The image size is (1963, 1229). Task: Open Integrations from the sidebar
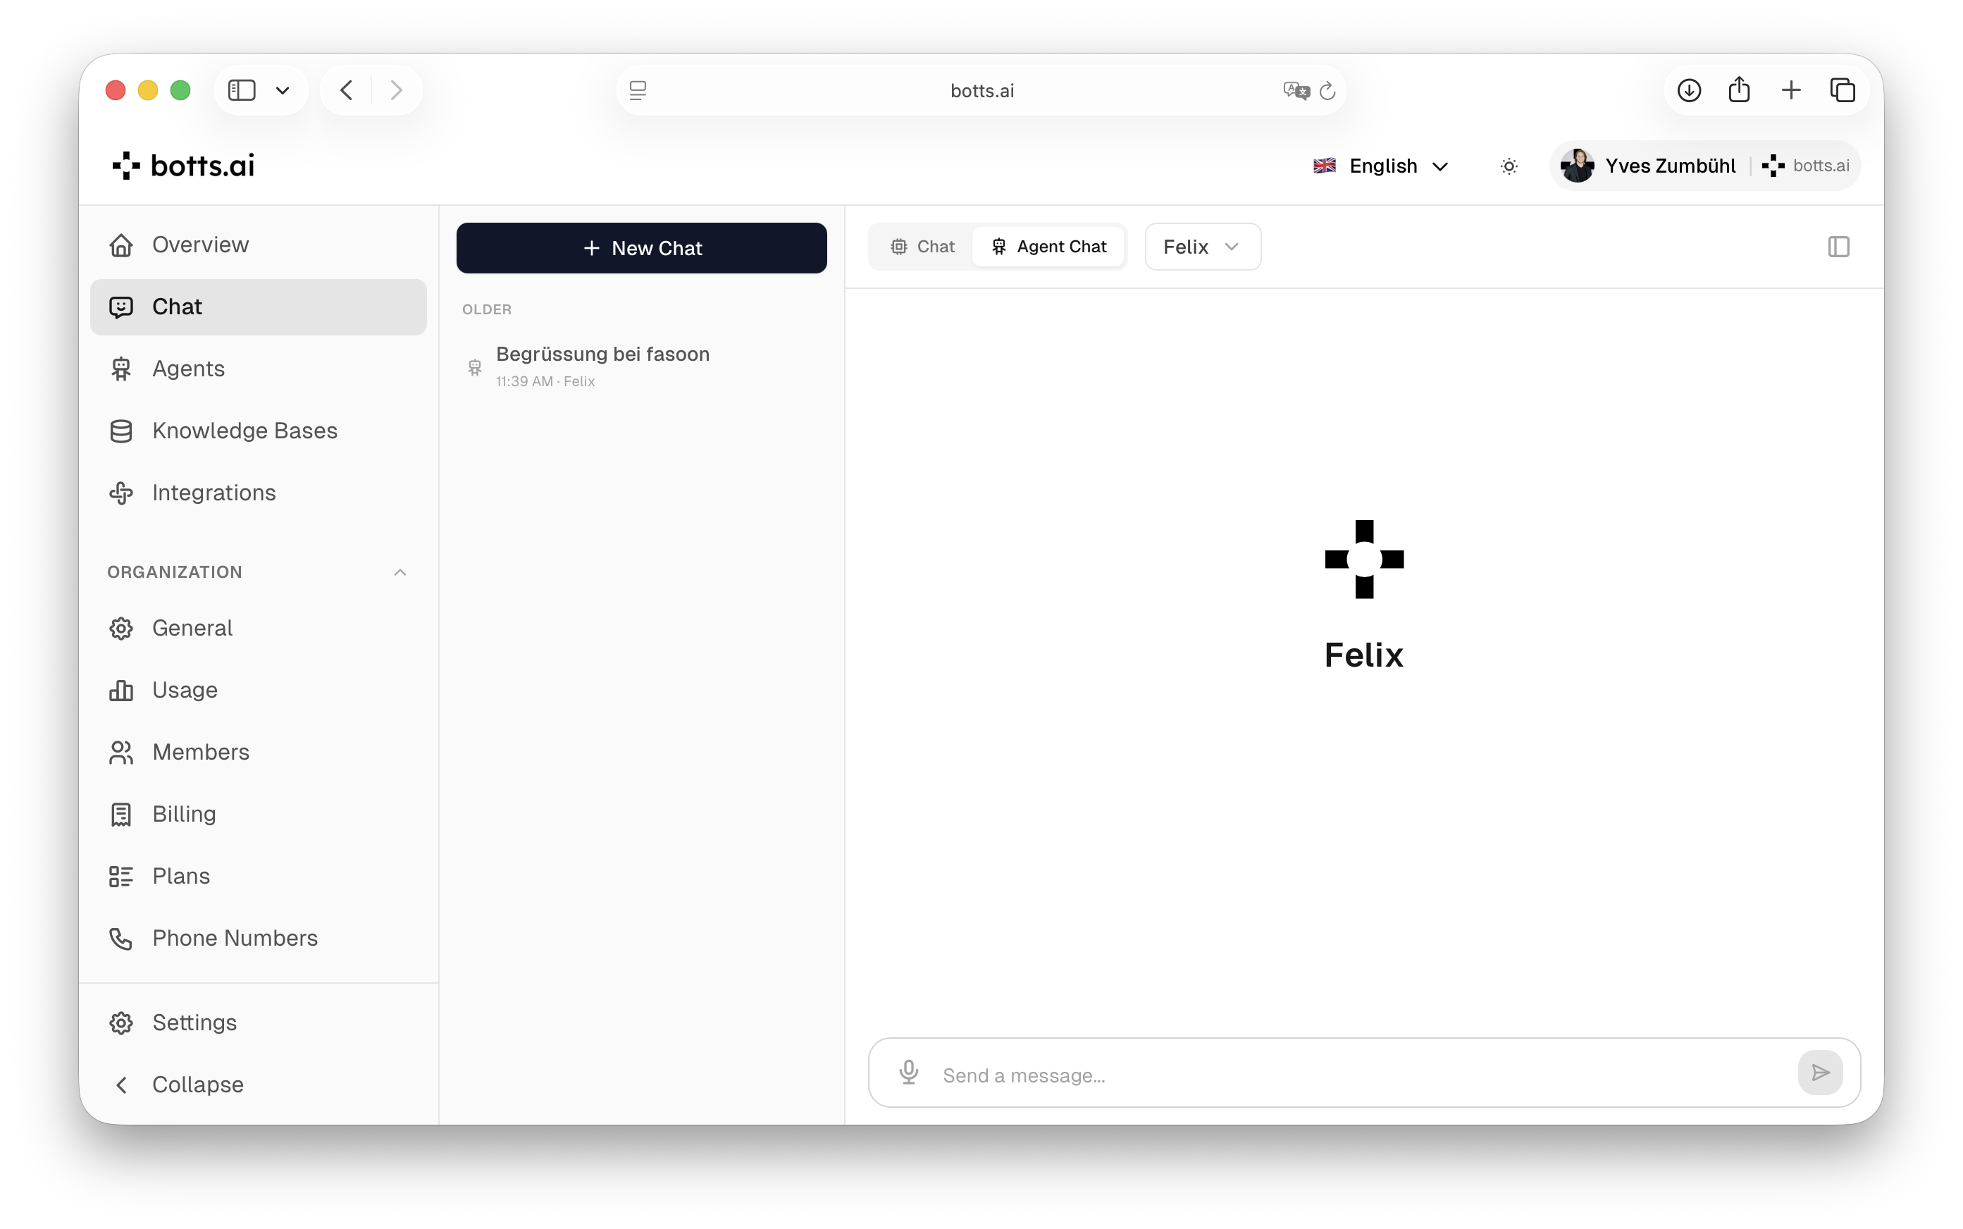pyautogui.click(x=259, y=493)
